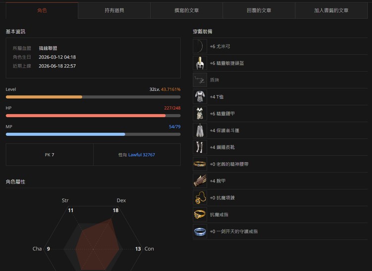This screenshot has width=372, height=271.
Task: Click the birthday value 2026-03-12 04:18
Action: [x=57, y=57]
